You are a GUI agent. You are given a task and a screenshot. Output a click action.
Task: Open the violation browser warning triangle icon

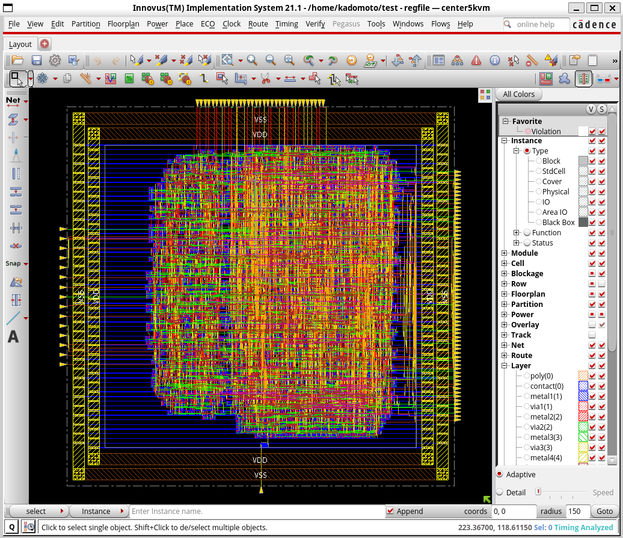[x=476, y=60]
